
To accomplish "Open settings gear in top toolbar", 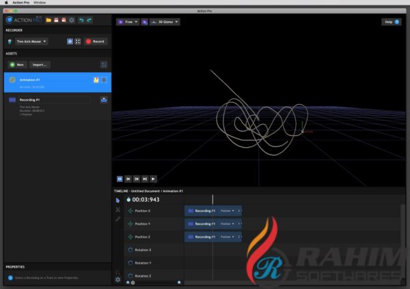I will click(72, 20).
